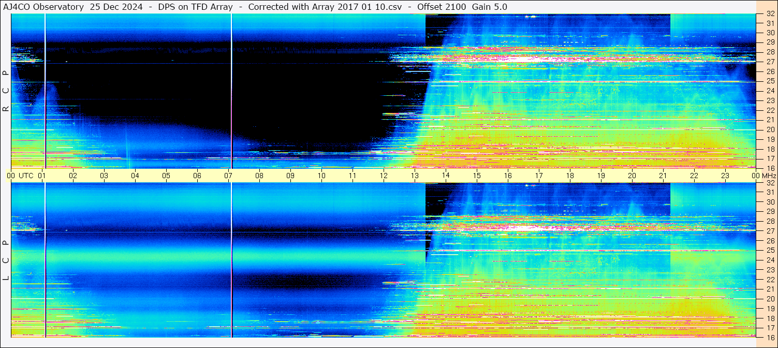778x348 pixels.
Task: Click 25 MHz label on RCP frequency scale
Action: pyautogui.click(x=770, y=81)
